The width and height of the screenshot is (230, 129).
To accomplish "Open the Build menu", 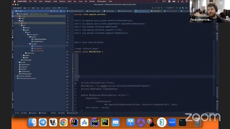I will pyautogui.click(x=69, y=1).
